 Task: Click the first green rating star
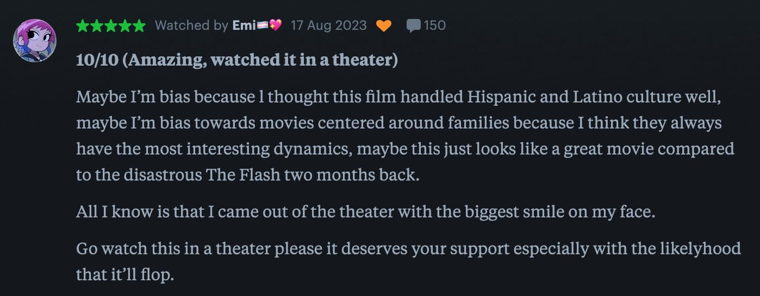click(83, 25)
